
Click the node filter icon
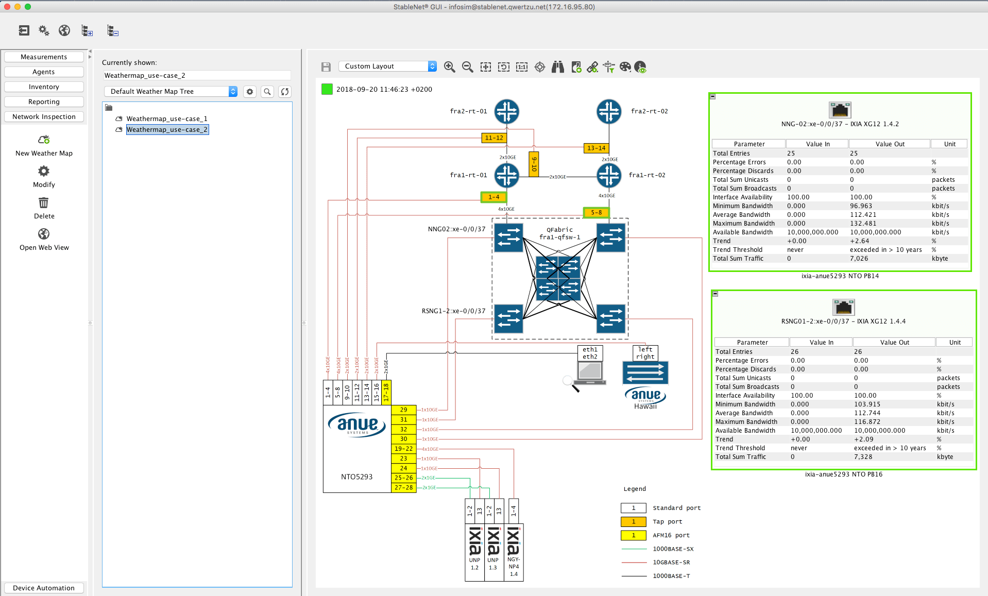point(609,67)
